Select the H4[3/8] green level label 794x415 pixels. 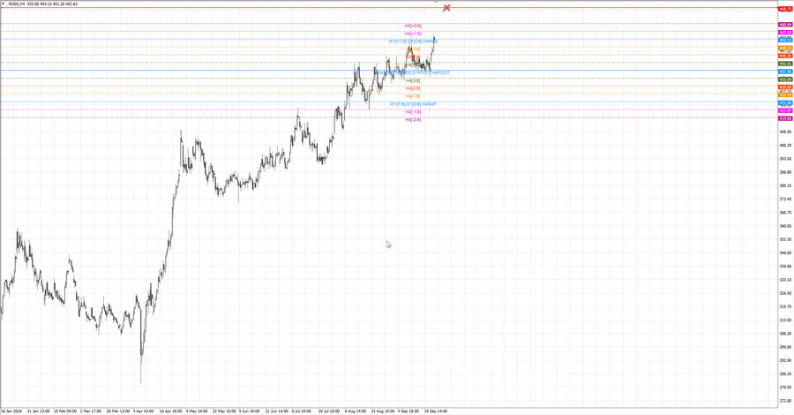(413, 80)
